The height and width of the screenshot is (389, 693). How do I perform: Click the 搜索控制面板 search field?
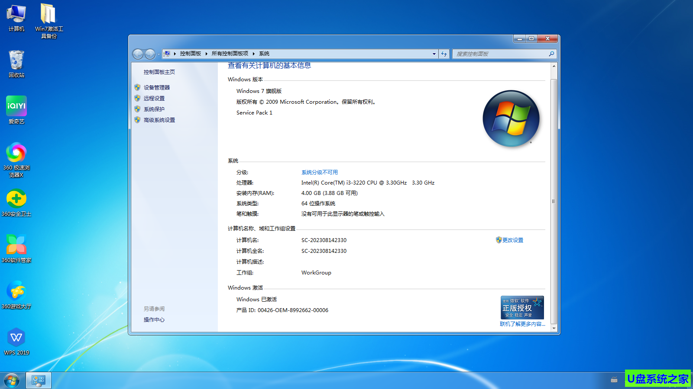click(500, 54)
